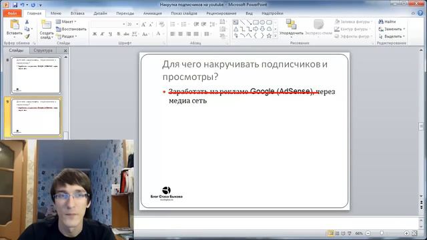
Task: Click the Undo arrow icon
Action: click(x=23, y=5)
